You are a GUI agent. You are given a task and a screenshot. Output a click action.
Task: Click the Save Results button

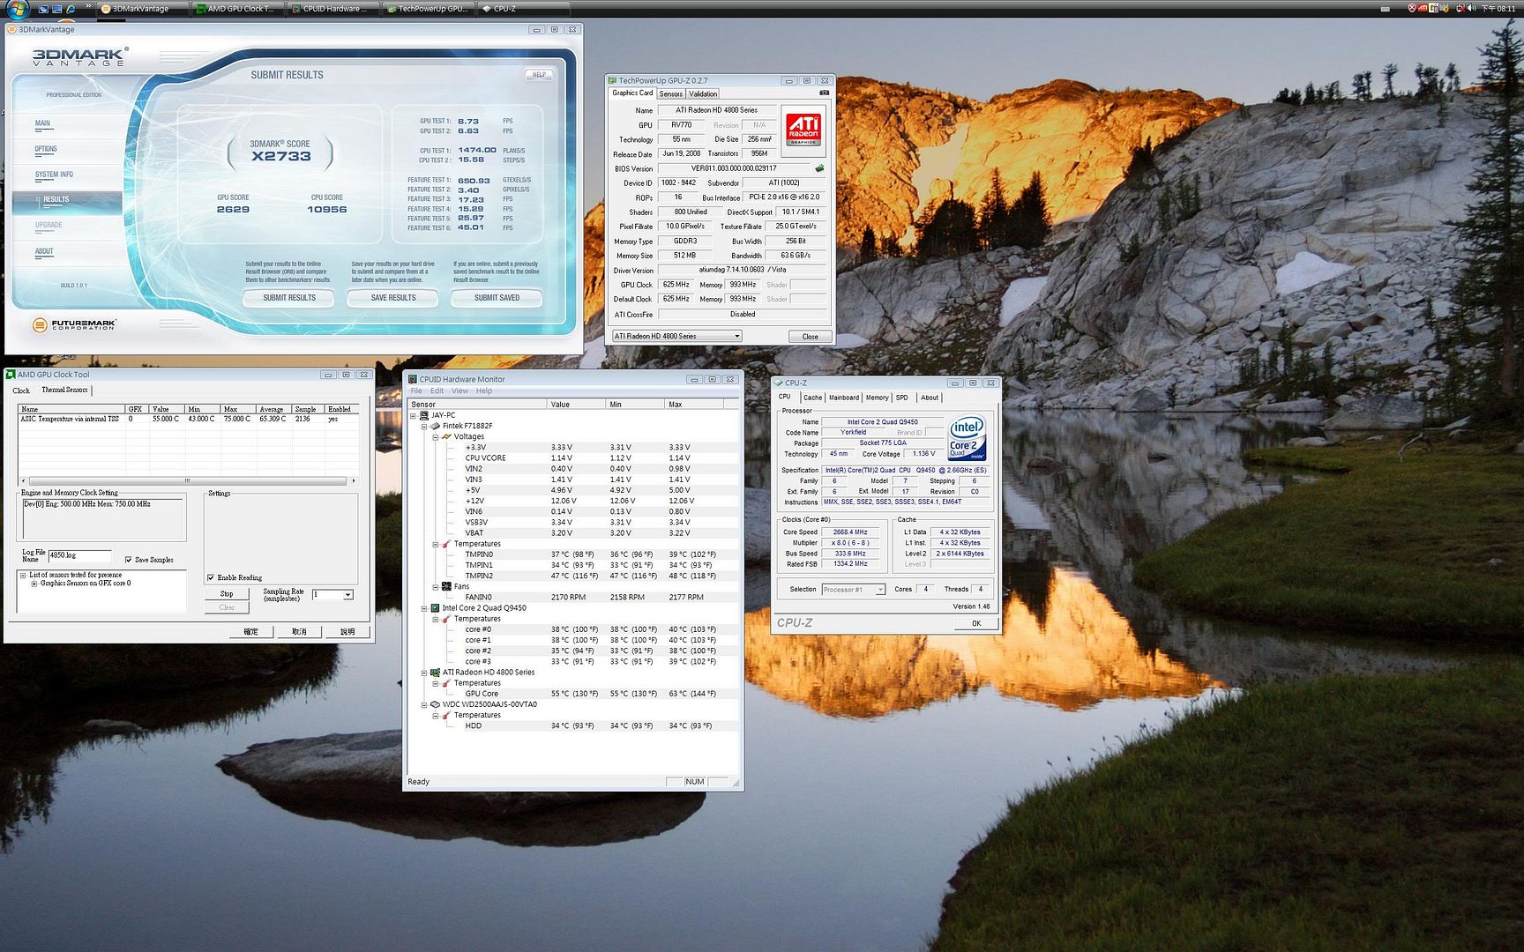click(x=393, y=298)
